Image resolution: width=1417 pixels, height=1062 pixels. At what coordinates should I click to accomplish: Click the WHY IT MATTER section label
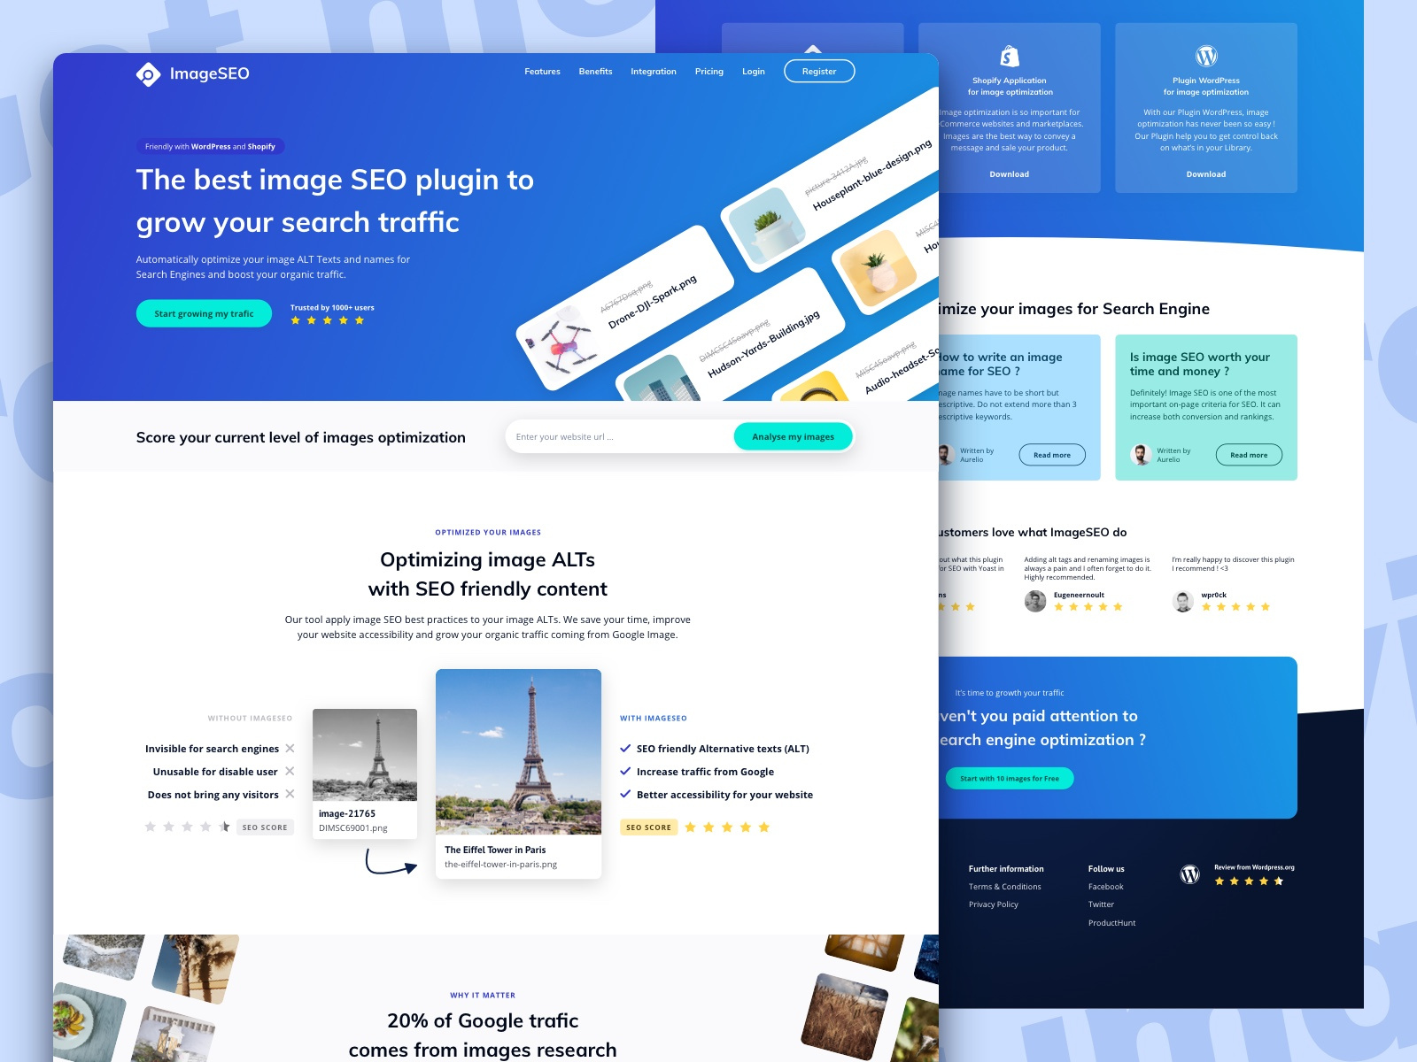tap(483, 996)
